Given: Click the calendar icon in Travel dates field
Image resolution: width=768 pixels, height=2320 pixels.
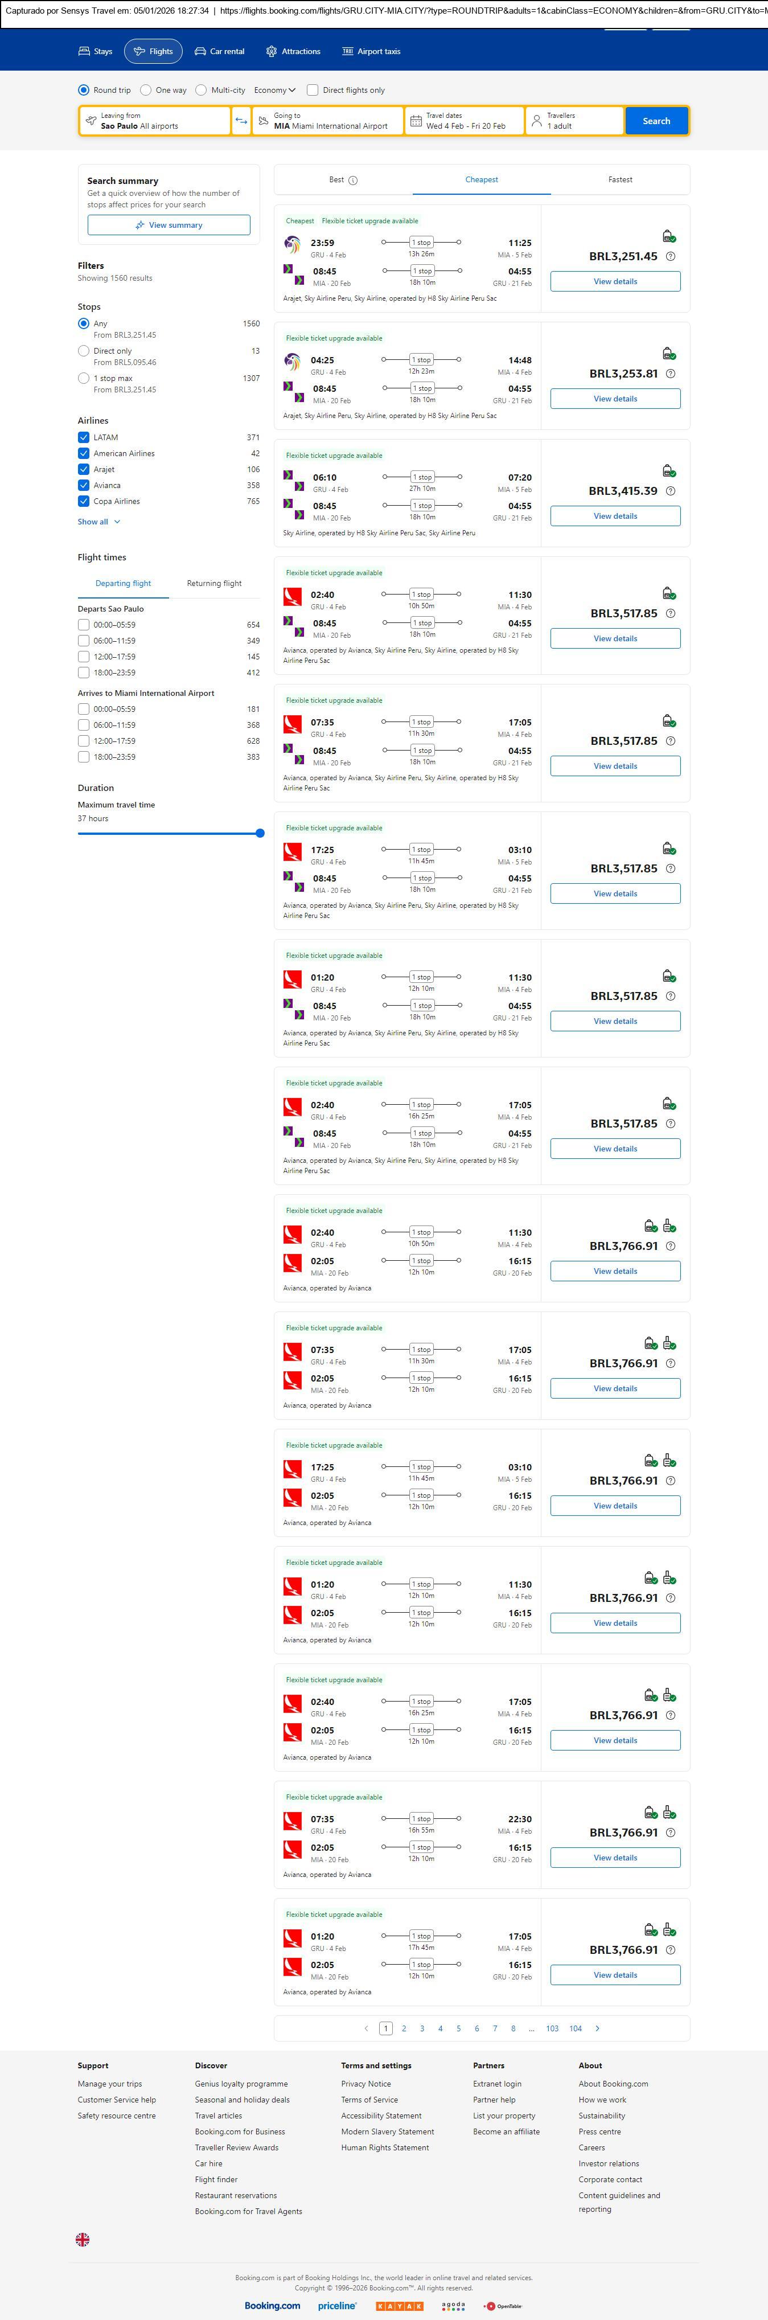Looking at the screenshot, I should coord(416,121).
